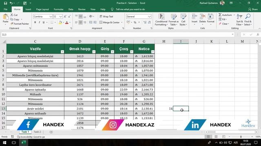Select column header I
Image resolution: width=261 pixels, height=146 pixels.
pyautogui.click(x=181, y=41)
